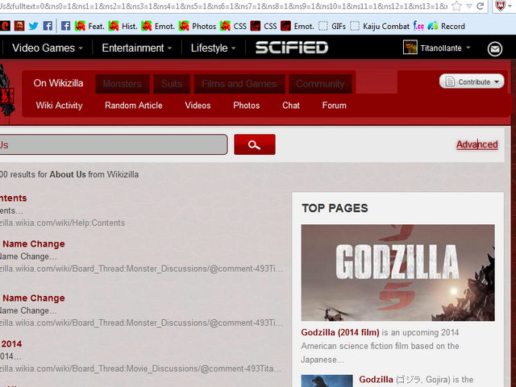
Task: Go to the Videos page
Action: click(x=198, y=106)
